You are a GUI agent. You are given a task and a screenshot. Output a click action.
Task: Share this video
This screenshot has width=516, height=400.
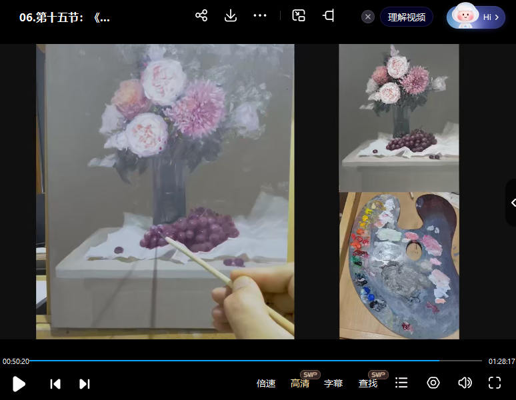click(201, 16)
